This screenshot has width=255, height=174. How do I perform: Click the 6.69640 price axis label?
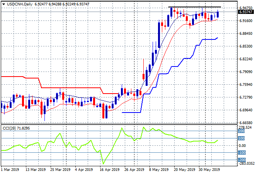point(246,110)
